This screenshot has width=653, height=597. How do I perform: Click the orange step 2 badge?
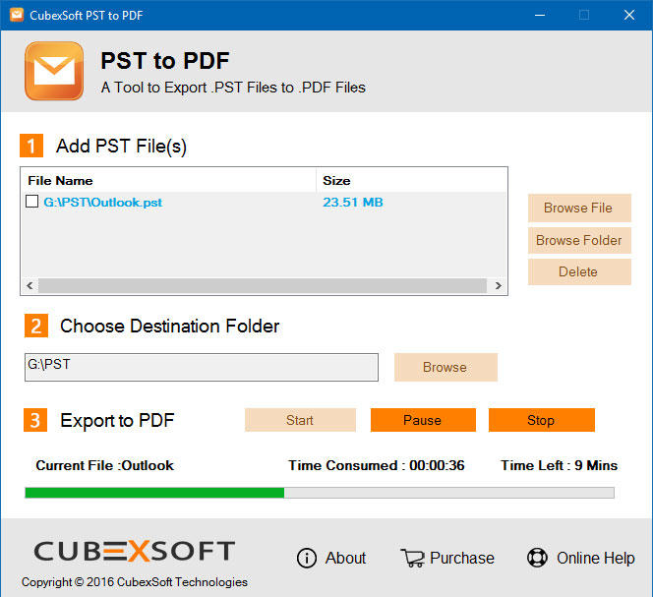(x=34, y=327)
